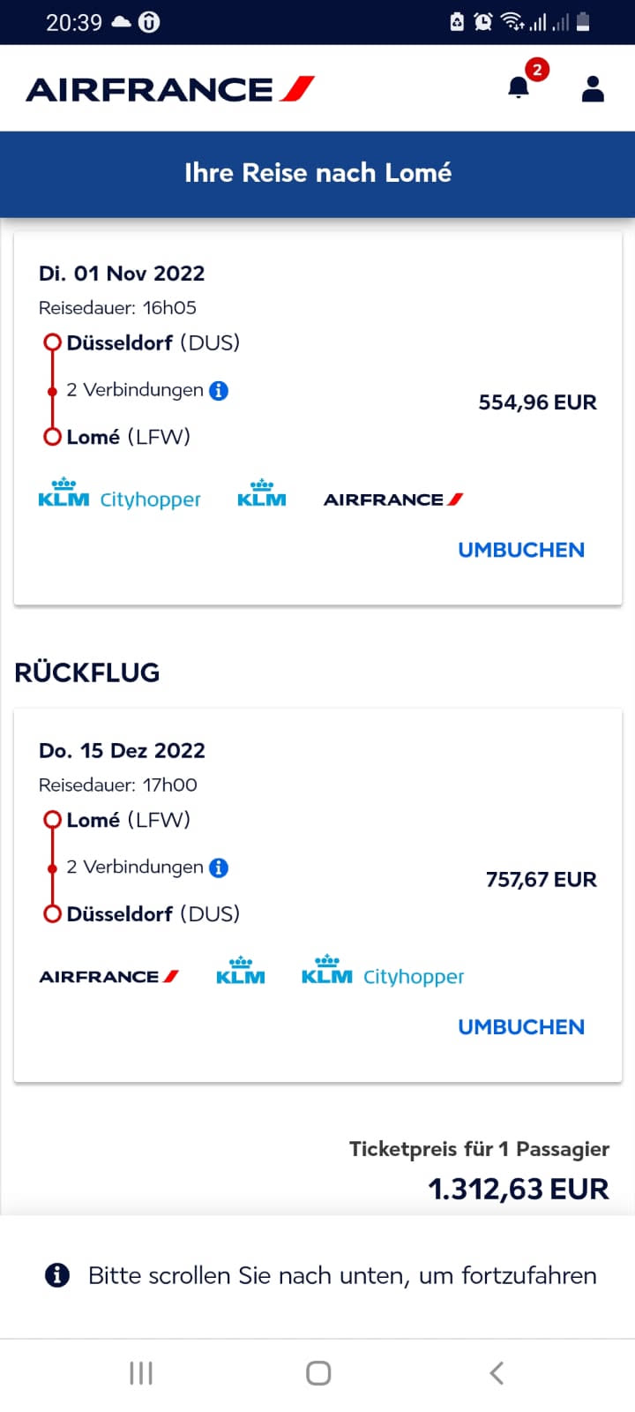
Task: Tap the Air France logo in header
Action: coord(170,89)
